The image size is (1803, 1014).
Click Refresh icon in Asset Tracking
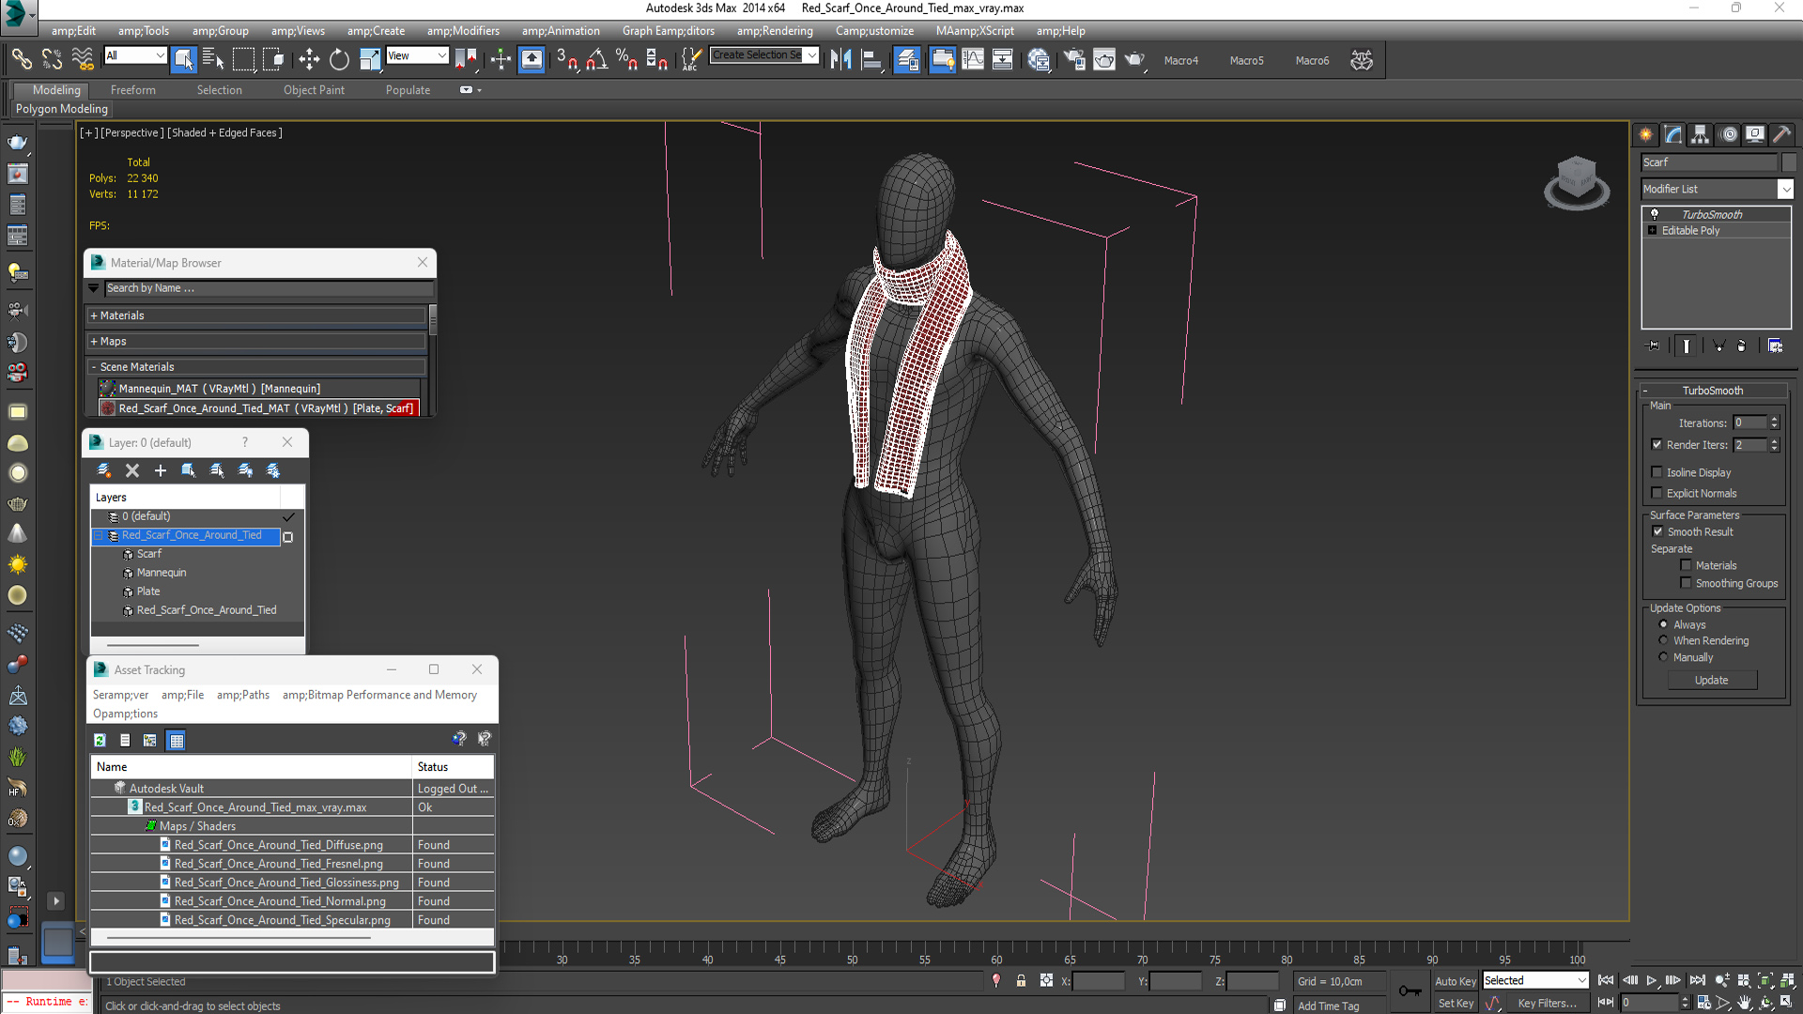click(x=100, y=740)
